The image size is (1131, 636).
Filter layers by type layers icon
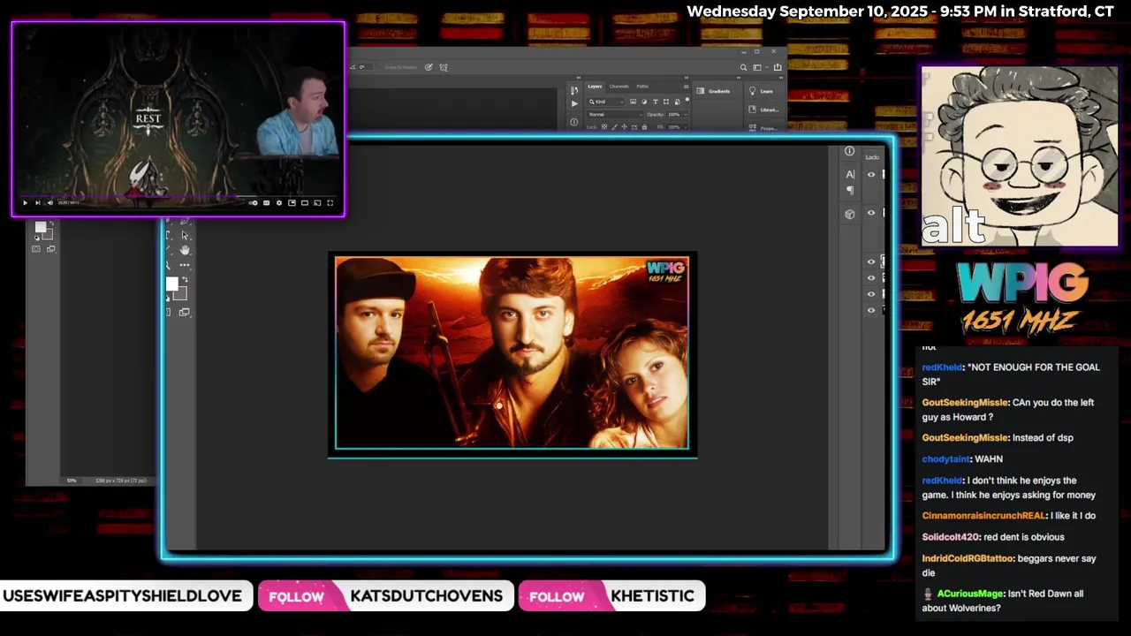[x=656, y=102]
